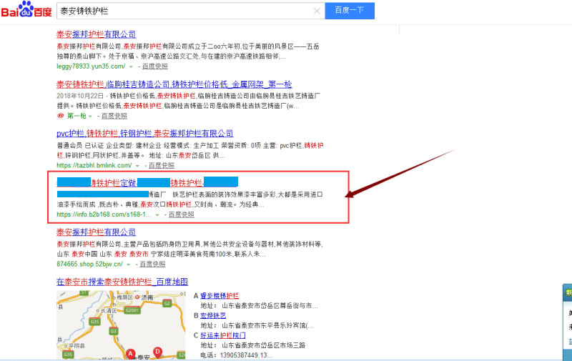572x361 pixels.
Task: Expand the dropdown arrow beside tazbhl.bmlink.com
Action: click(x=137, y=166)
